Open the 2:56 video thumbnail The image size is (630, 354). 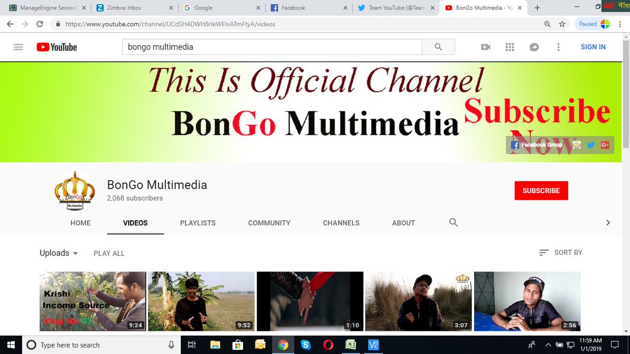[x=527, y=301]
